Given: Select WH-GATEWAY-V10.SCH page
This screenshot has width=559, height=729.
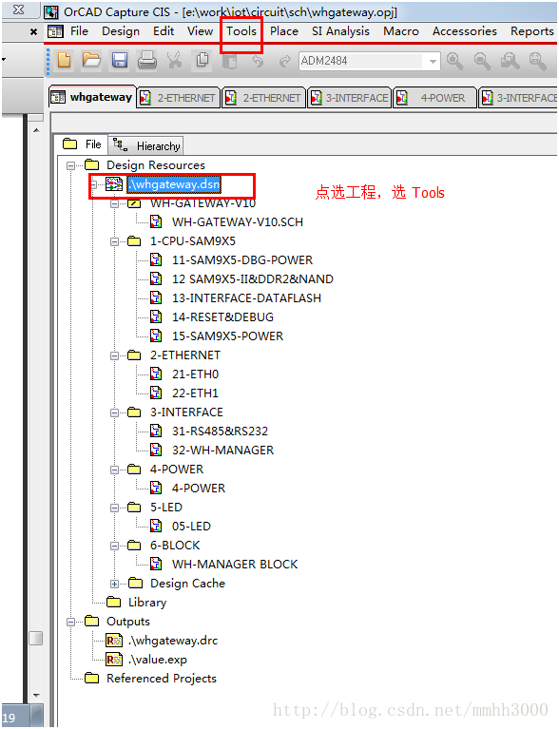Looking at the screenshot, I should pyautogui.click(x=237, y=222).
